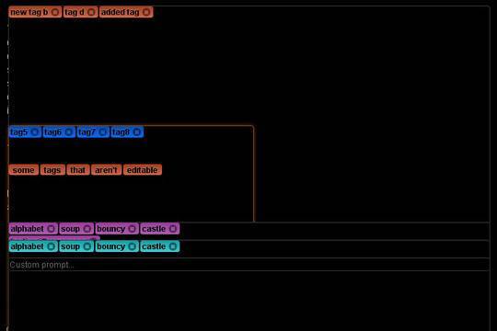Remove the blue tag7 tag
The height and width of the screenshot is (331, 497).
click(103, 132)
